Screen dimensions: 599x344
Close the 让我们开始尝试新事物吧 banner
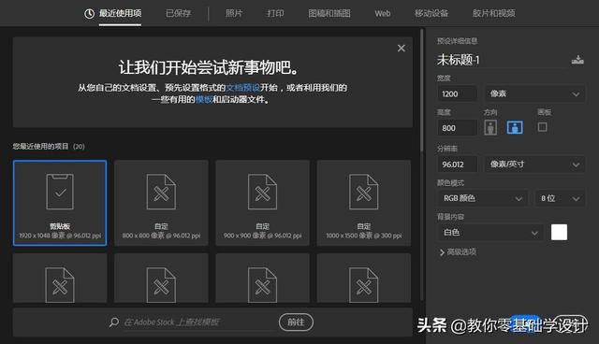click(402, 48)
